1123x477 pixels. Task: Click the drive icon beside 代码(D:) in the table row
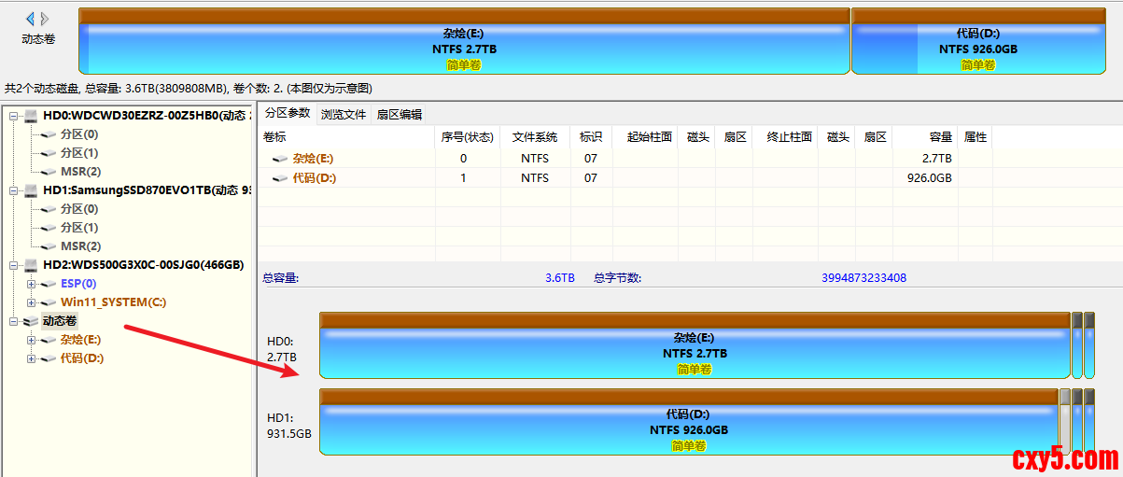pos(280,178)
